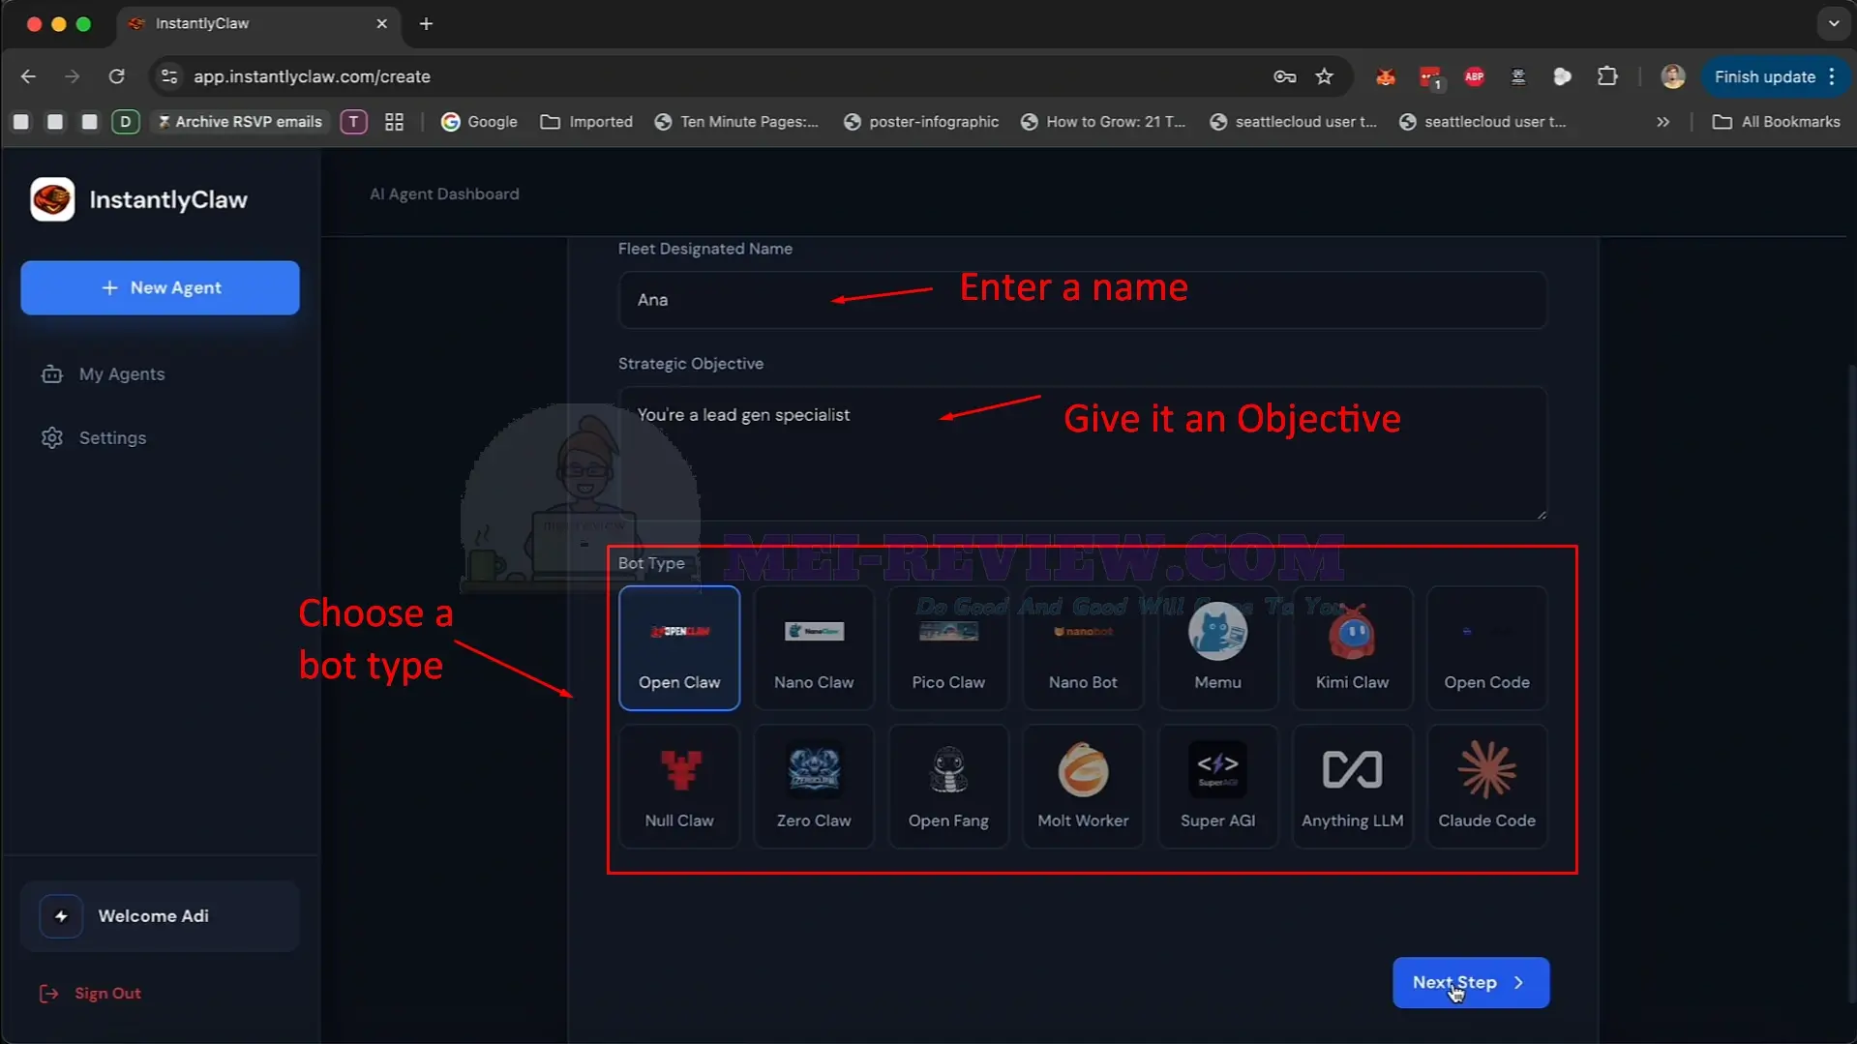Image resolution: width=1857 pixels, height=1044 pixels.
Task: Open the AdBlock Plus extension icon
Action: pos(1474,76)
